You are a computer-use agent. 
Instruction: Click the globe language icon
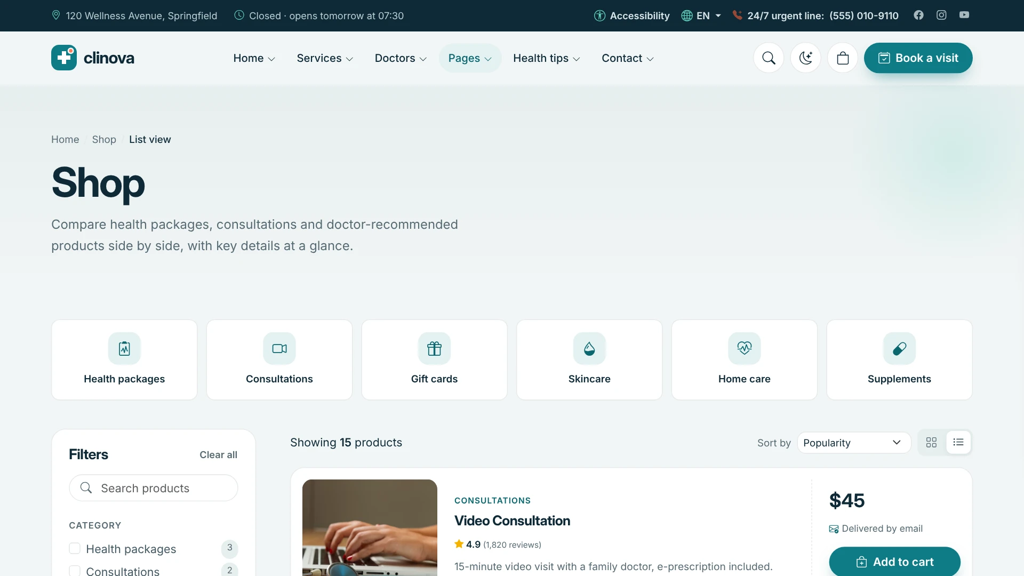687,15
